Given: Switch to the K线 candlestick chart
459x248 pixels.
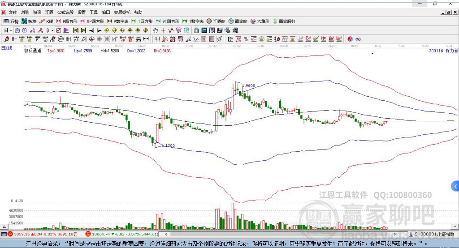Looking at the screenshot, I should click(46, 21).
